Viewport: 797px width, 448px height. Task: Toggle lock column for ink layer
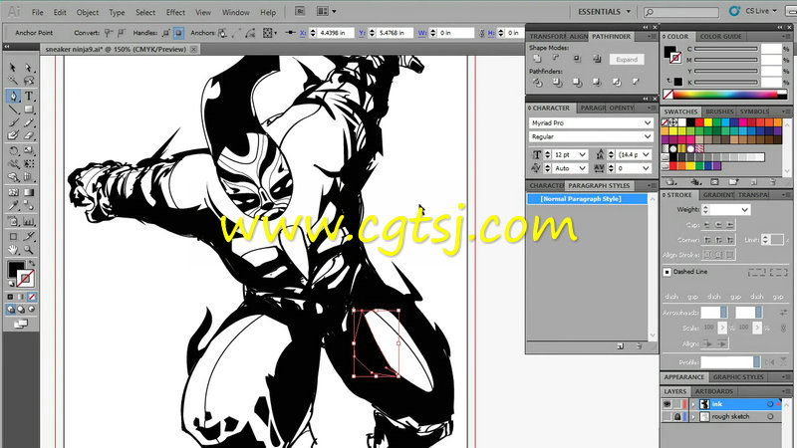(677, 404)
